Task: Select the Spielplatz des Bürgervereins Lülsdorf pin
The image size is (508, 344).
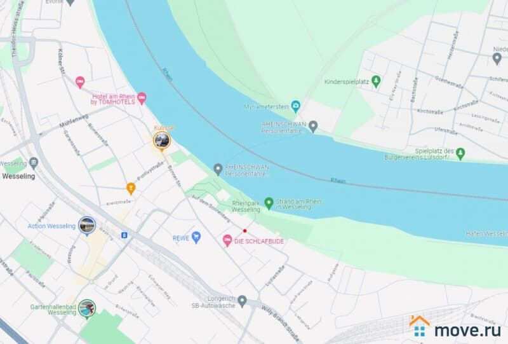Action: pos(460,153)
